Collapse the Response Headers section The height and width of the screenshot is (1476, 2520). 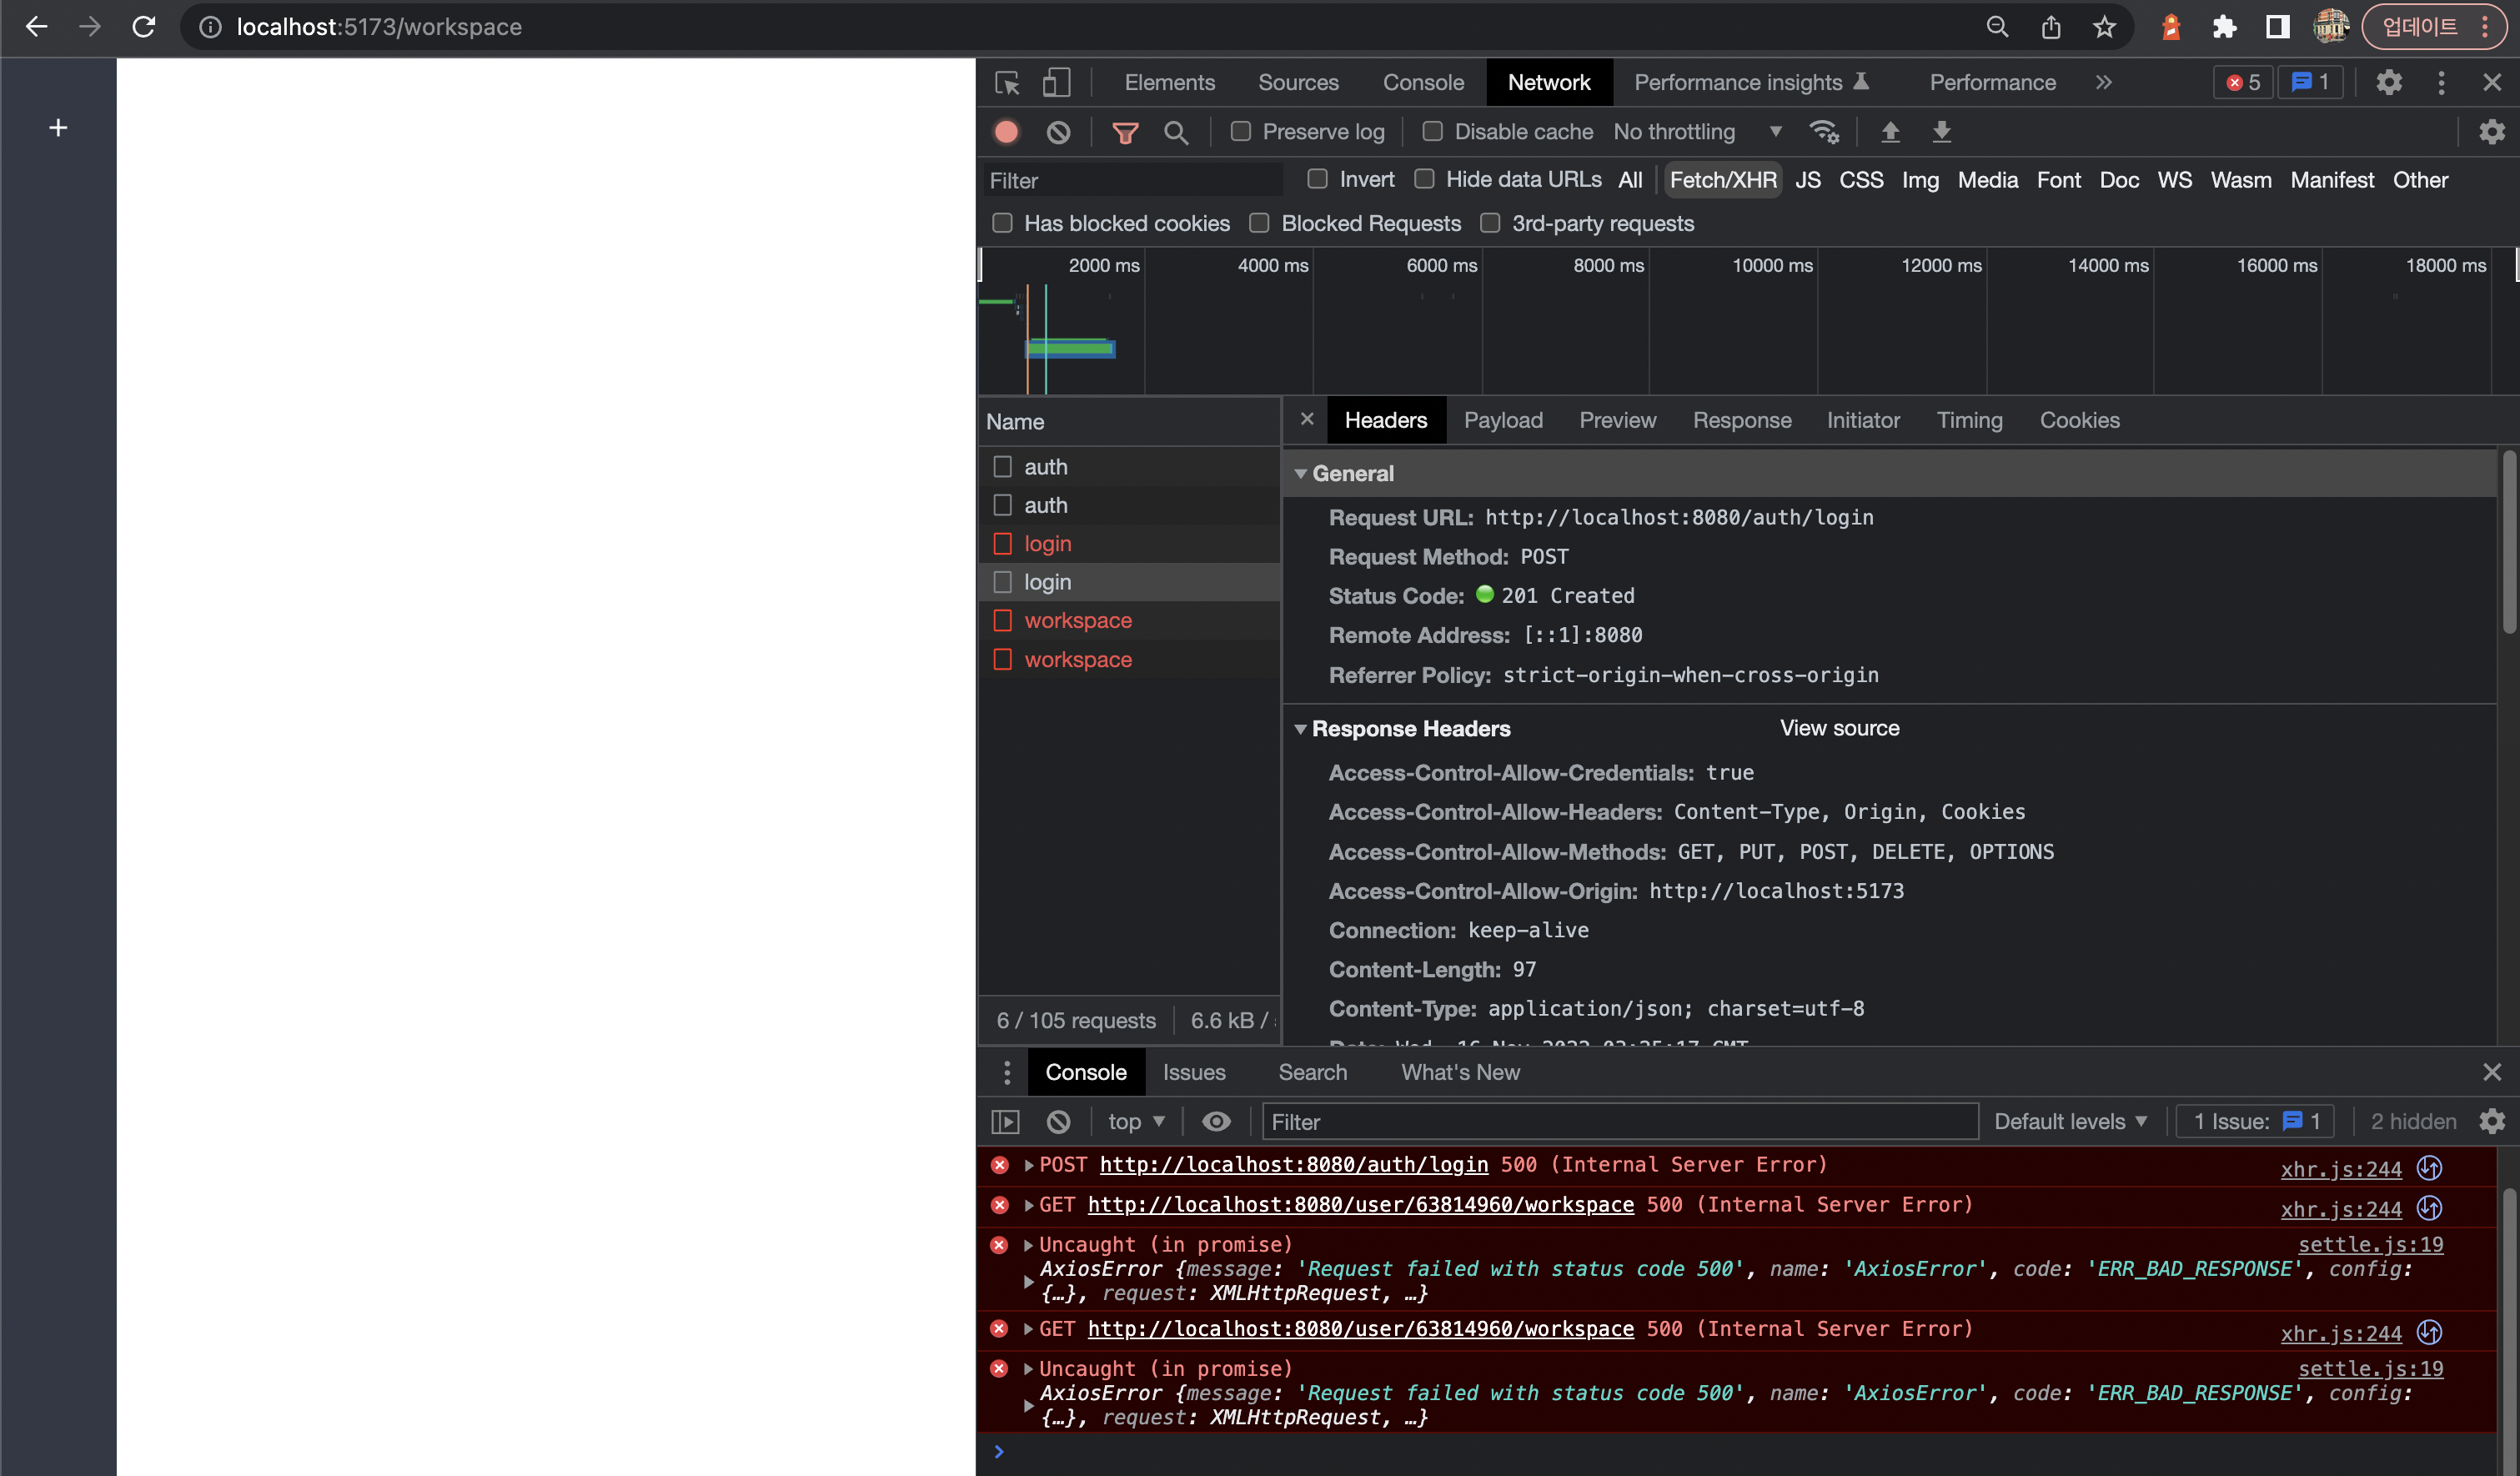pos(1300,729)
